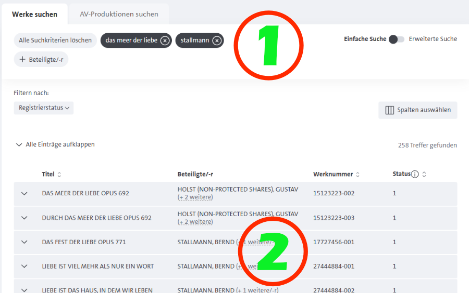Sort results by Werknummer column

357,175
